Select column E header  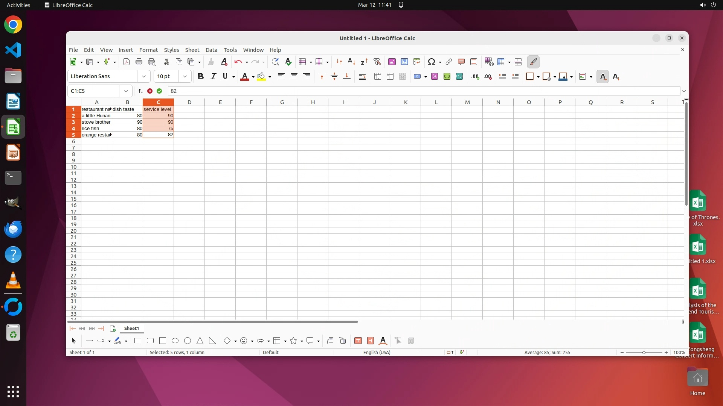point(220,102)
